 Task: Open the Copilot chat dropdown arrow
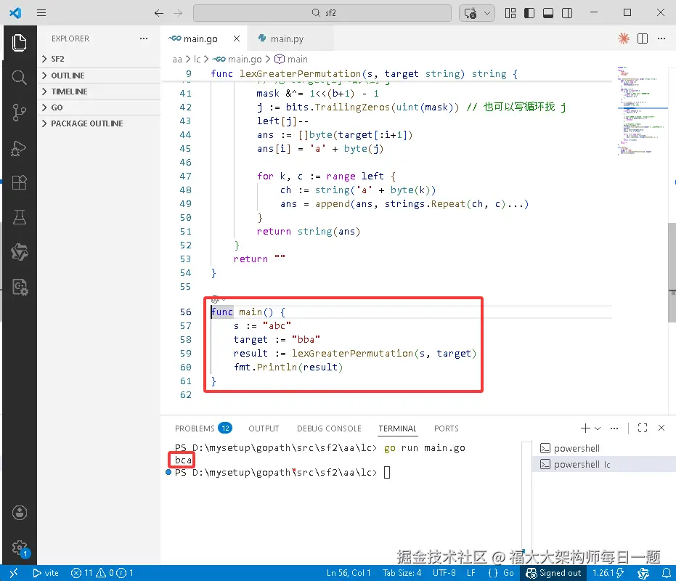[488, 13]
